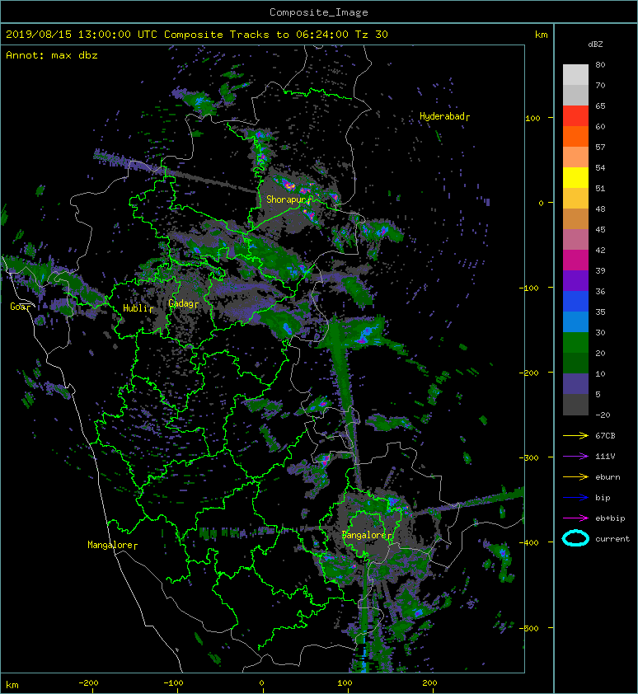
Task: Click the blue bip legend arrow
Action: click(575, 498)
